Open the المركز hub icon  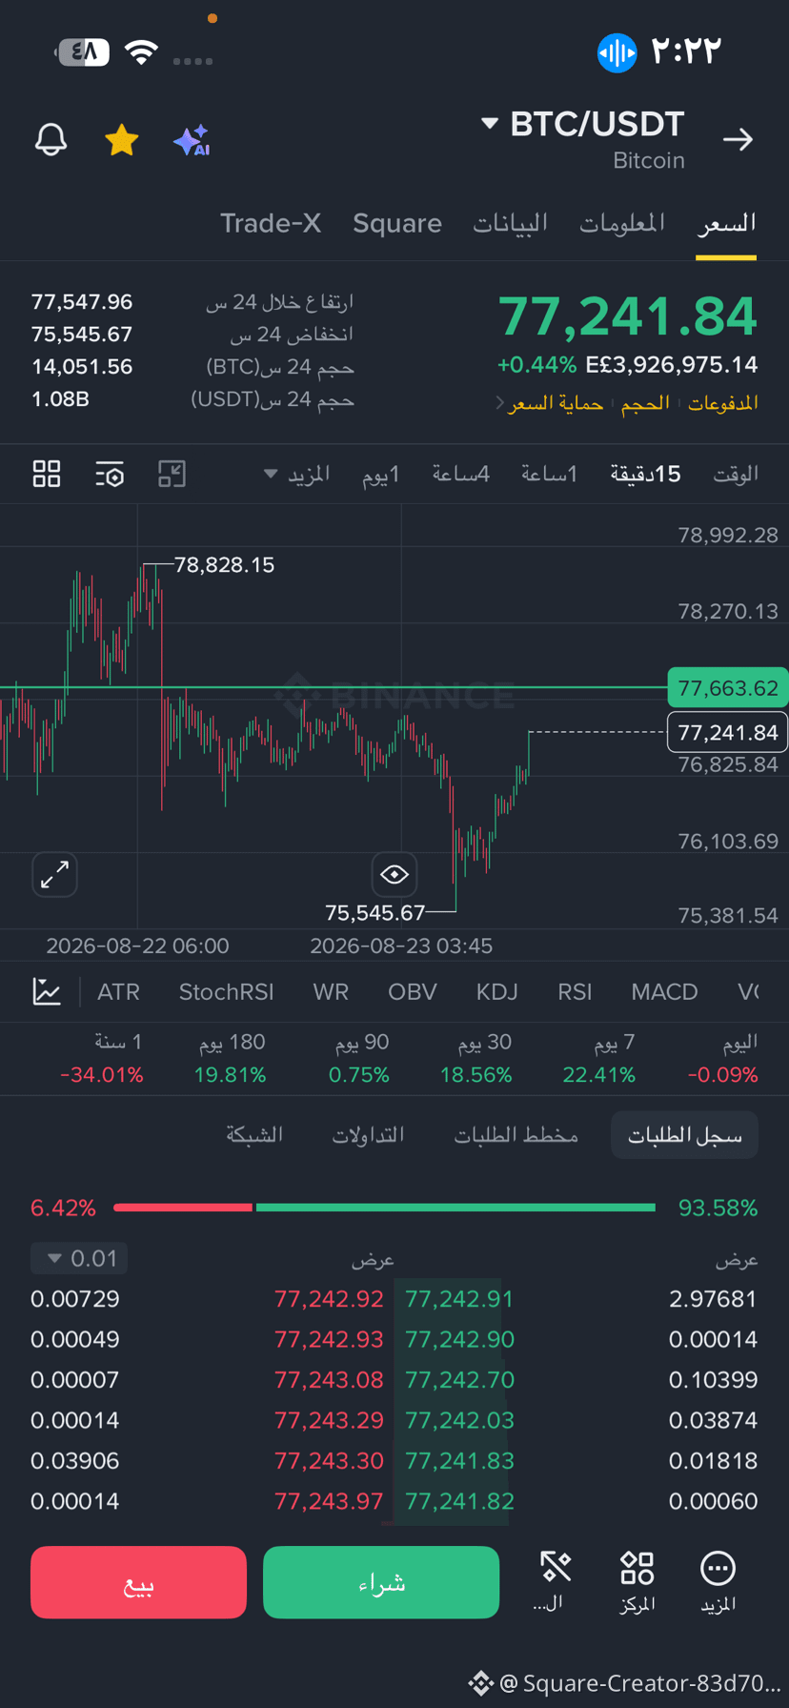[x=637, y=1582]
